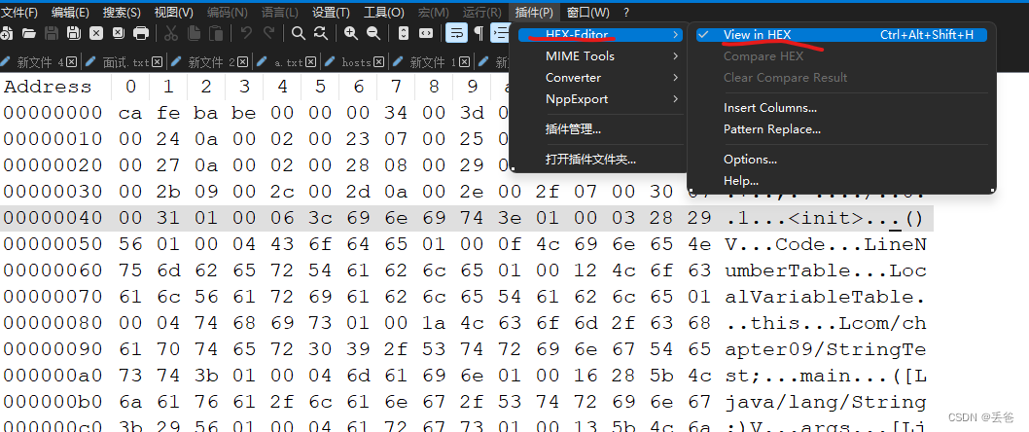Close the a.txt tab
1029x432 pixels.
coord(310,62)
